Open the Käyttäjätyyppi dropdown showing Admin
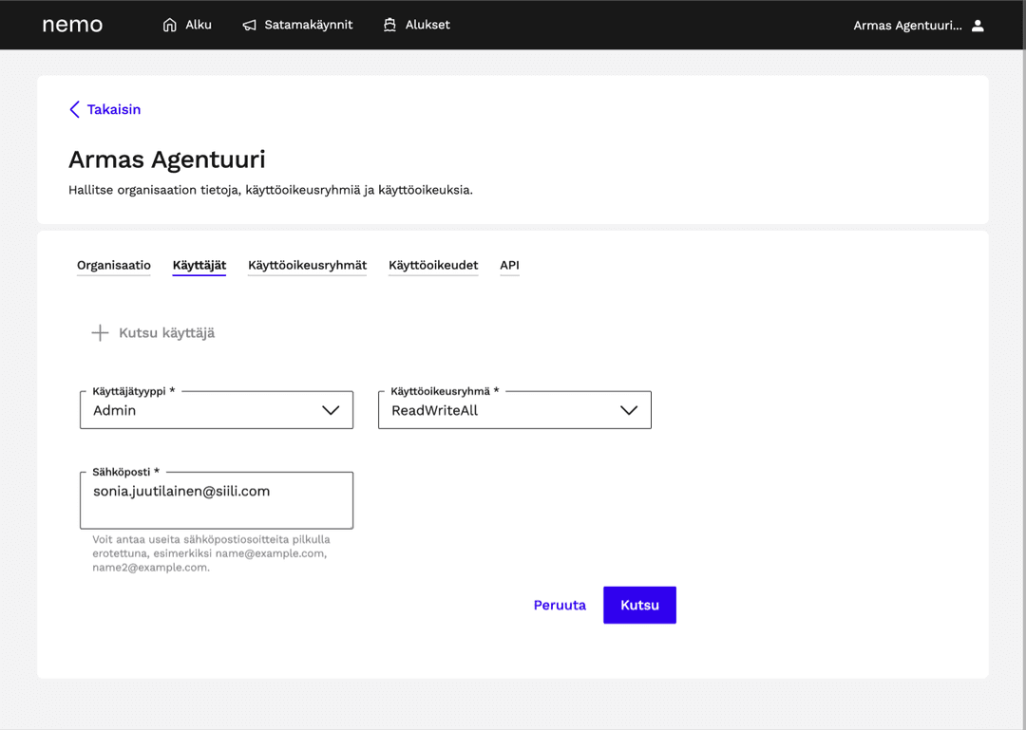The image size is (1026, 730). (216, 410)
